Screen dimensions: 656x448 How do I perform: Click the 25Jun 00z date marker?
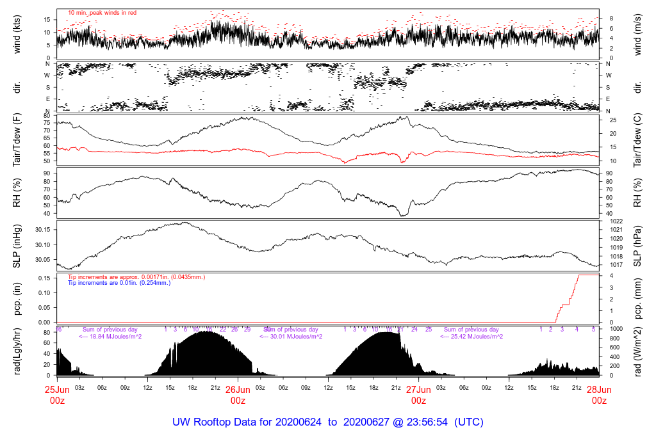(57, 394)
